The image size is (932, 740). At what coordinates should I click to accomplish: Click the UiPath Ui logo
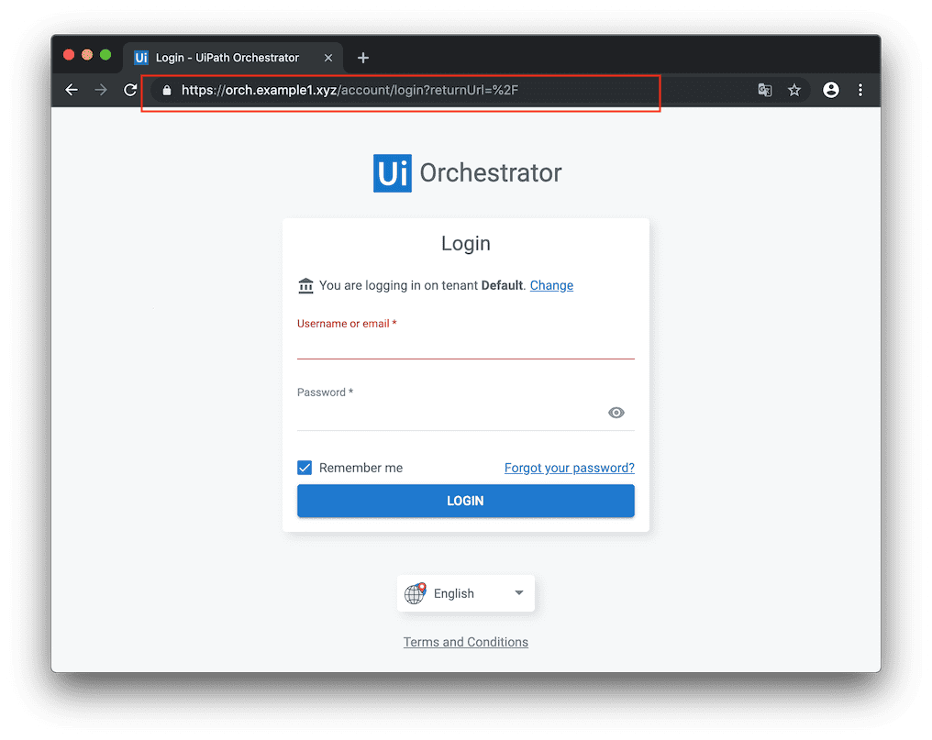pos(393,173)
